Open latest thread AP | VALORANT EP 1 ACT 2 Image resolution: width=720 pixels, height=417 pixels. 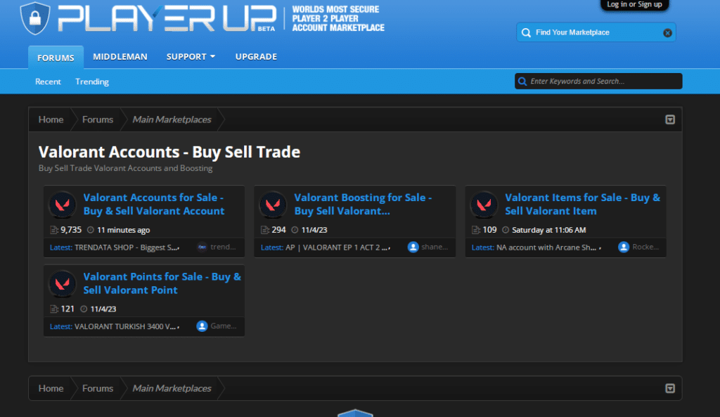pos(338,247)
